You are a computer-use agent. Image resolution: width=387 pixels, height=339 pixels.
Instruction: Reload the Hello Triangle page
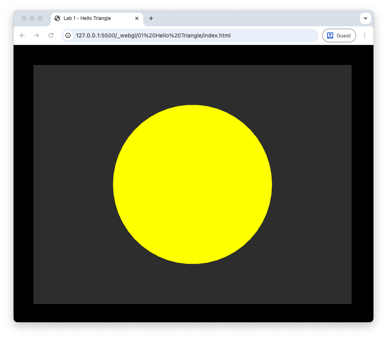[51, 35]
